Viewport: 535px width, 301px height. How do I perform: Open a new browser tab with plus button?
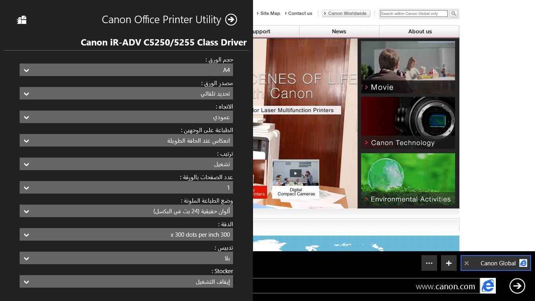(449, 263)
